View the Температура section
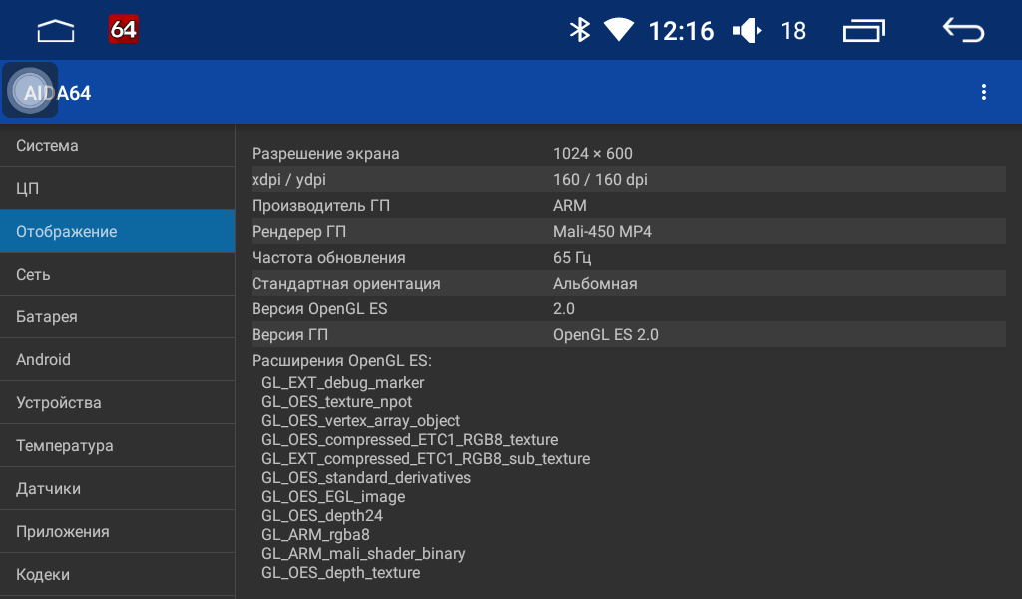The width and height of the screenshot is (1022, 599). [117, 446]
